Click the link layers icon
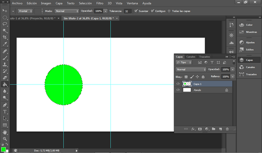 pos(186,129)
